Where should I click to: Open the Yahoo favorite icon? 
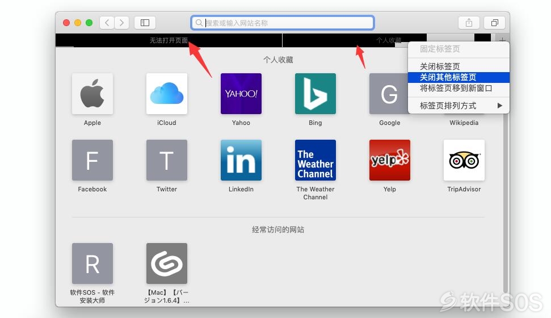(241, 94)
